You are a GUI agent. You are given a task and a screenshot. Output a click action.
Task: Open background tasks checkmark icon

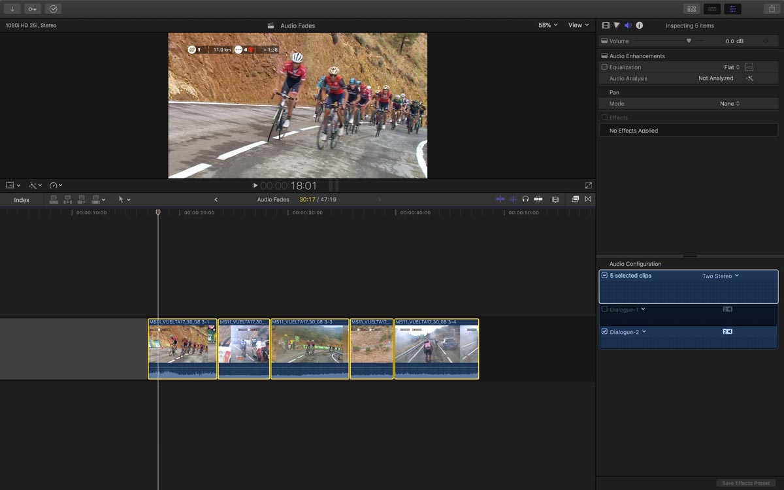pyautogui.click(x=54, y=9)
